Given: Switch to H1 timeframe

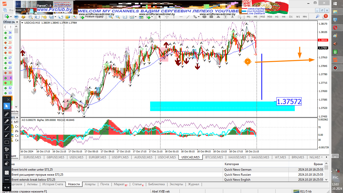Looking at the screenshot, I should click(x=277, y=17).
